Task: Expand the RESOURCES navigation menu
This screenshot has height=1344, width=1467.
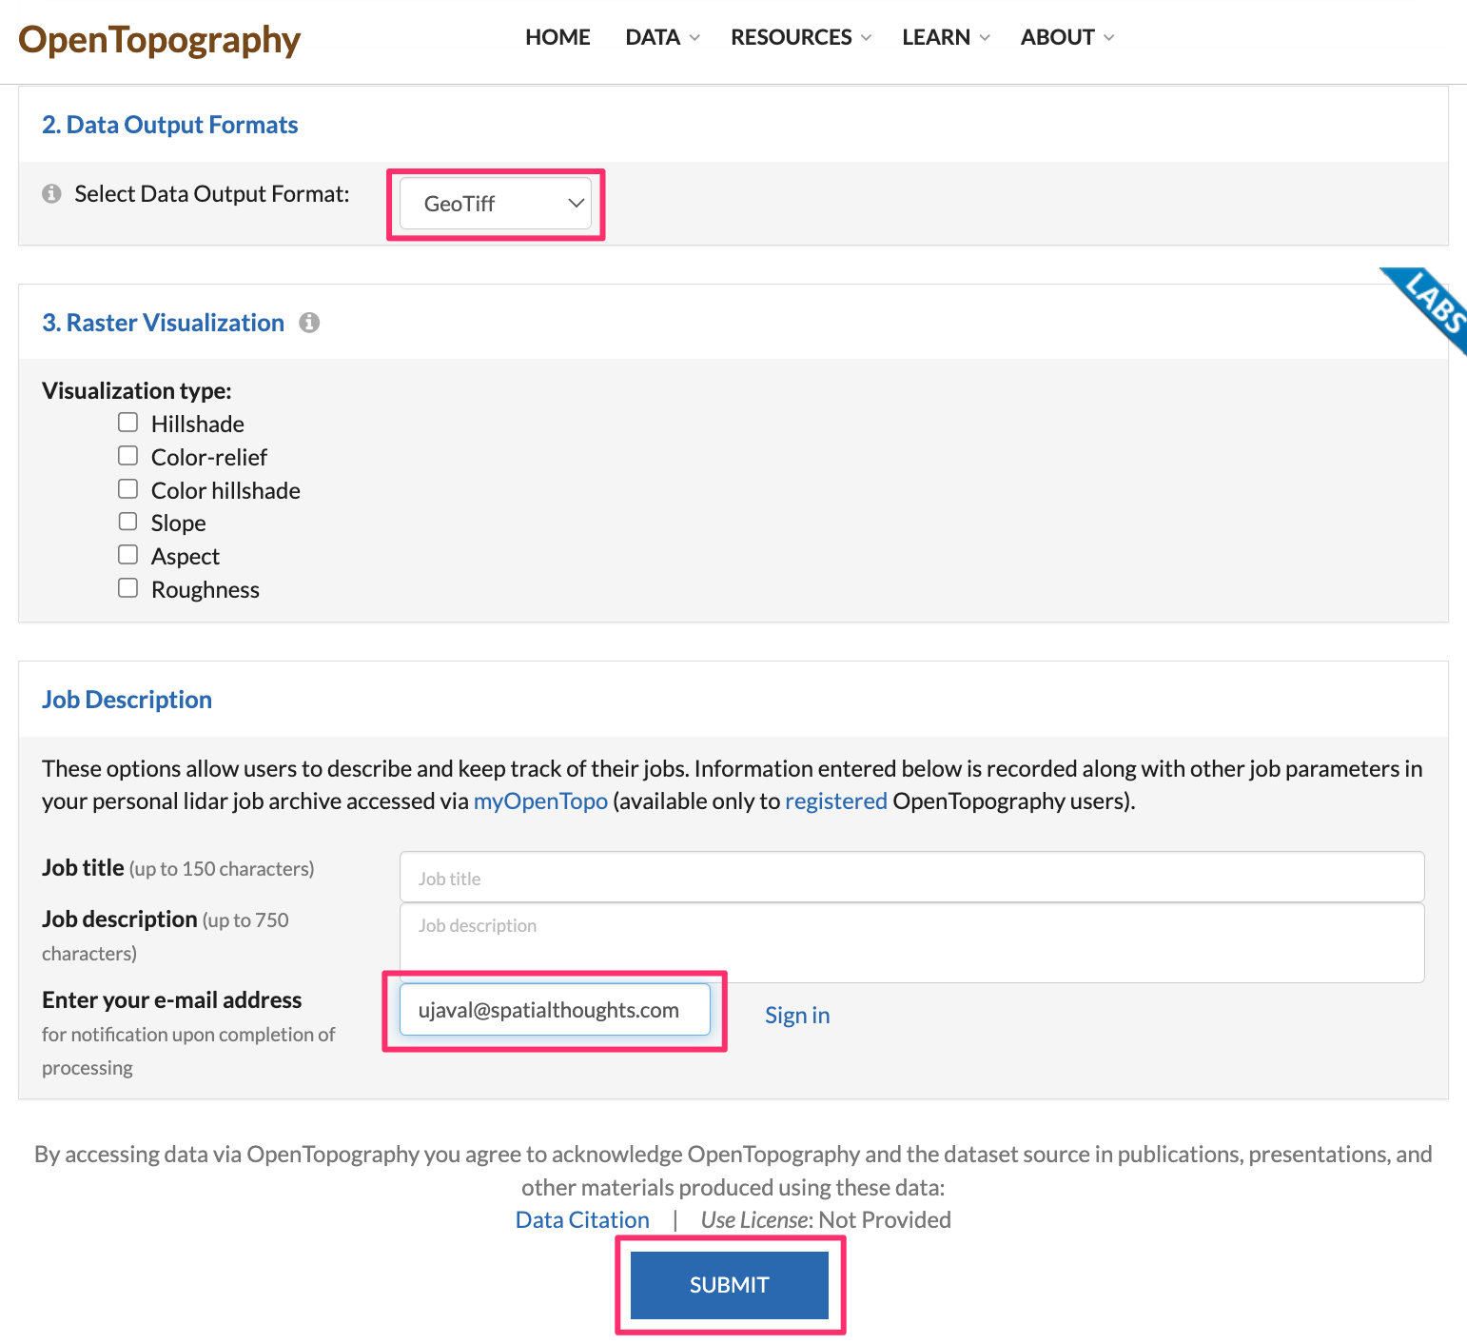Action: pyautogui.click(x=800, y=37)
